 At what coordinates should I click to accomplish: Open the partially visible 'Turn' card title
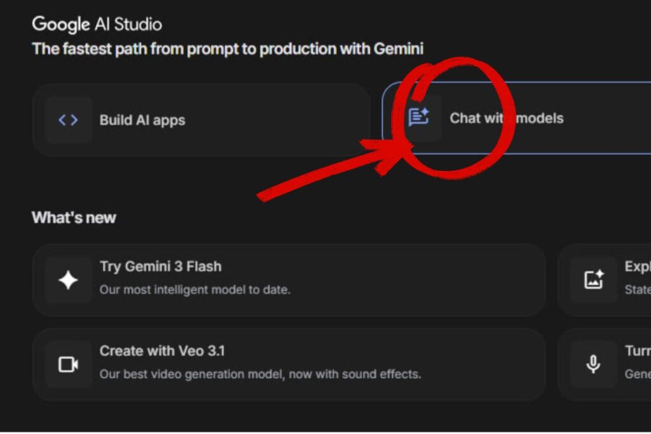tap(638, 351)
